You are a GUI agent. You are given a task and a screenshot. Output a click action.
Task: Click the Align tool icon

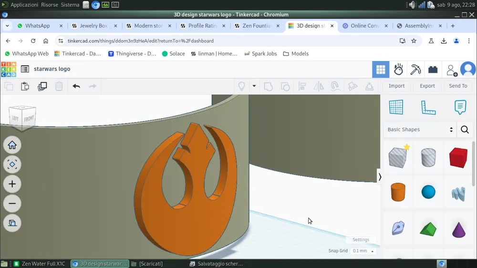click(302, 86)
